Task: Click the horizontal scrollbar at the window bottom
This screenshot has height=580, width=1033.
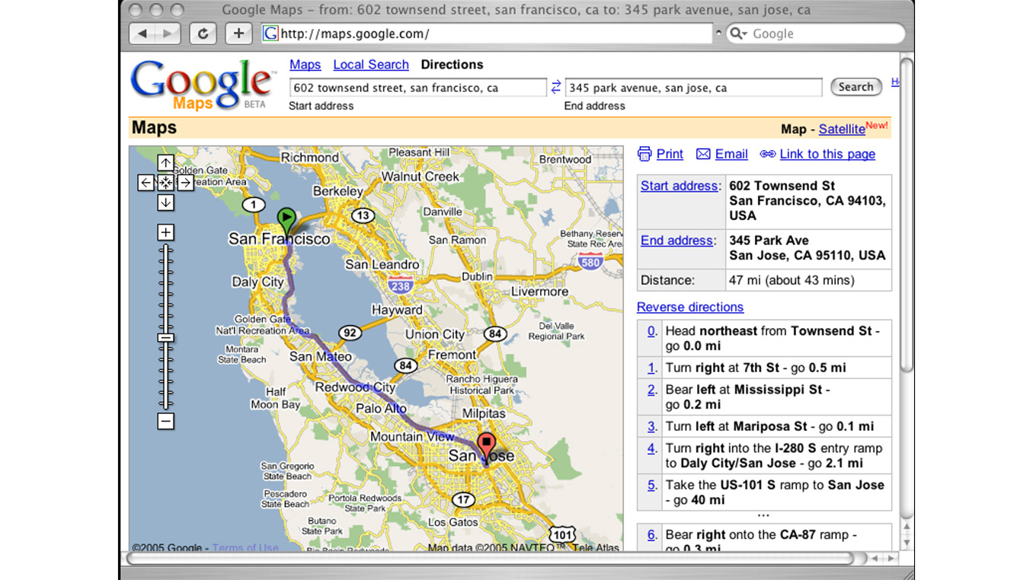Action: pyautogui.click(x=489, y=559)
